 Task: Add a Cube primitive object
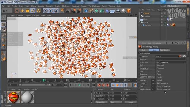(x=86, y=11)
